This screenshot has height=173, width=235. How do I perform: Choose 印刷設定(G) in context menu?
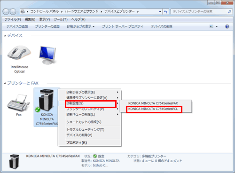(x=89, y=103)
